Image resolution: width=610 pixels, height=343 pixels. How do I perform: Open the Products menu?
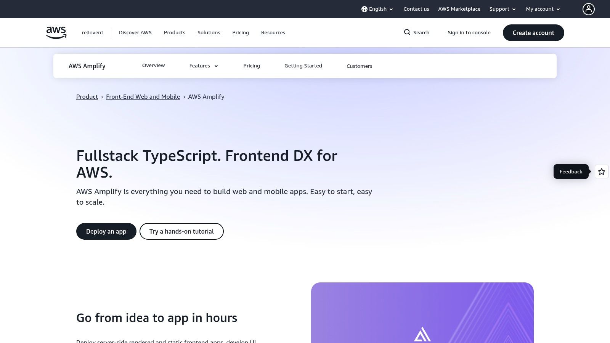[x=175, y=33]
